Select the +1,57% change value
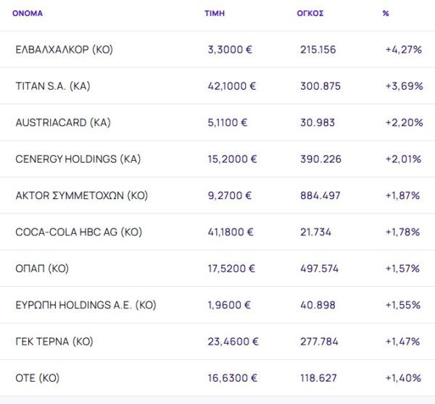The height and width of the screenshot is (404, 435). (x=403, y=269)
